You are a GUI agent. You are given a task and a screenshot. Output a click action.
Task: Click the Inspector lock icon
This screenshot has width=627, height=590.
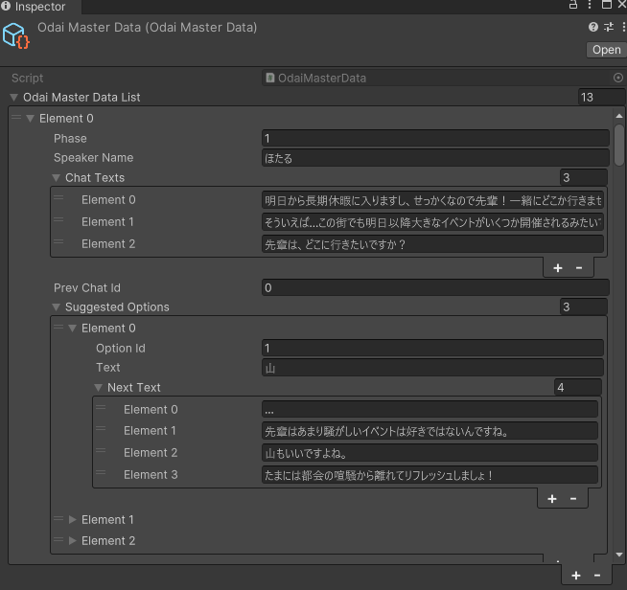pos(573,5)
